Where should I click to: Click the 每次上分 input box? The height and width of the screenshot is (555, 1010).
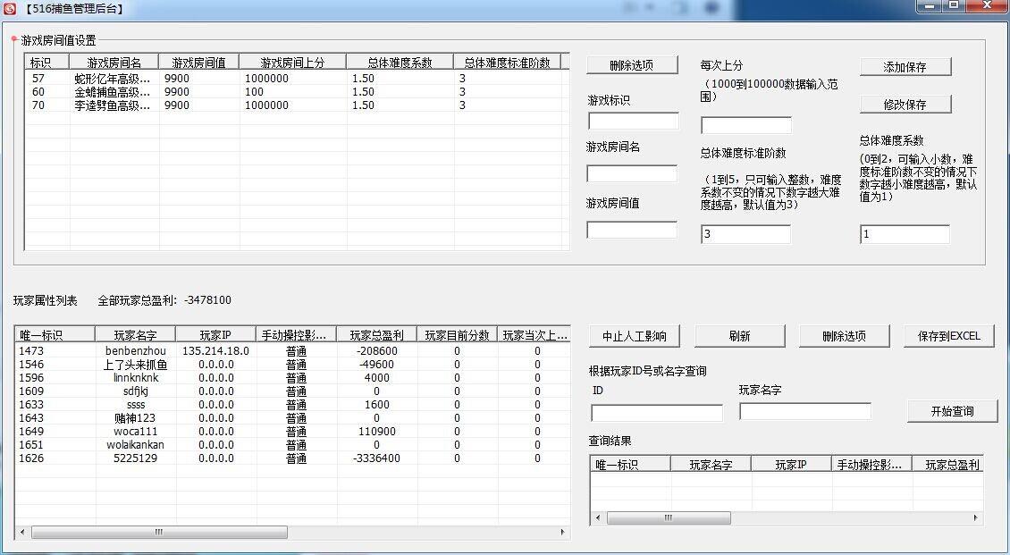click(747, 122)
